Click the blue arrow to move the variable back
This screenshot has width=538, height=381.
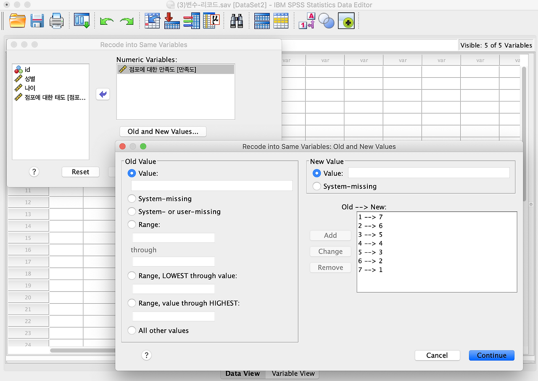[103, 94]
